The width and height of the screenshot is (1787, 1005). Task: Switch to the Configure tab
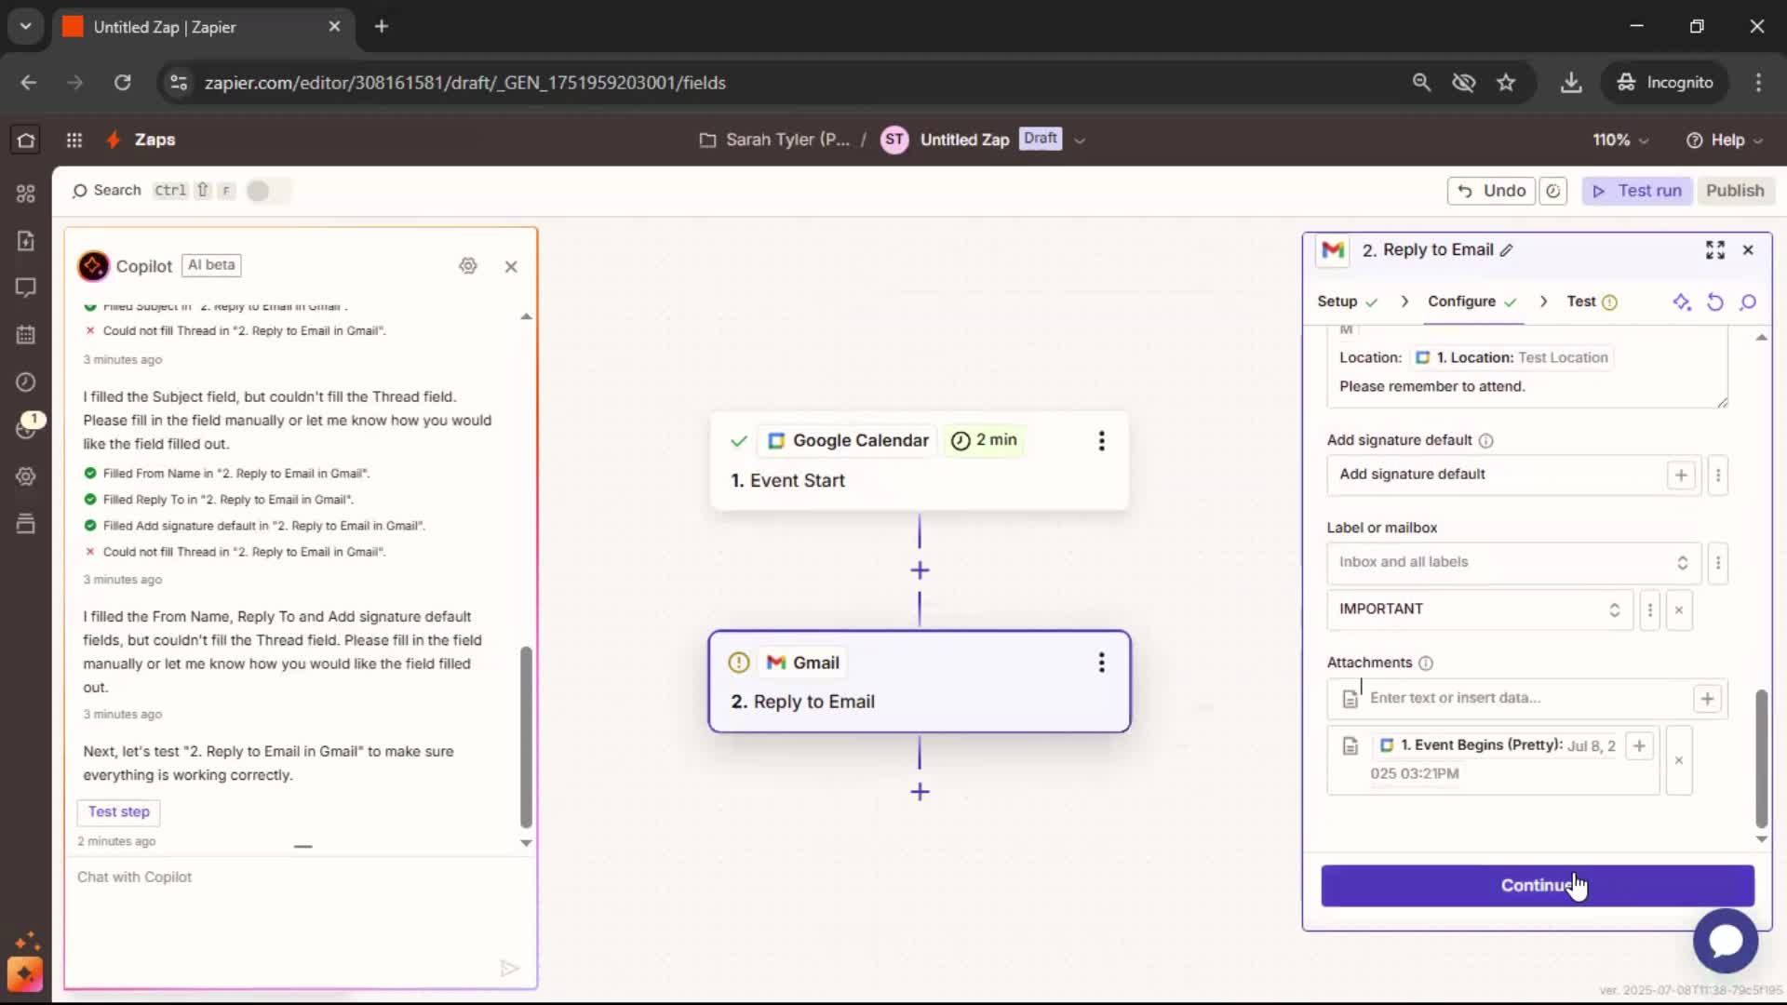point(1472,301)
